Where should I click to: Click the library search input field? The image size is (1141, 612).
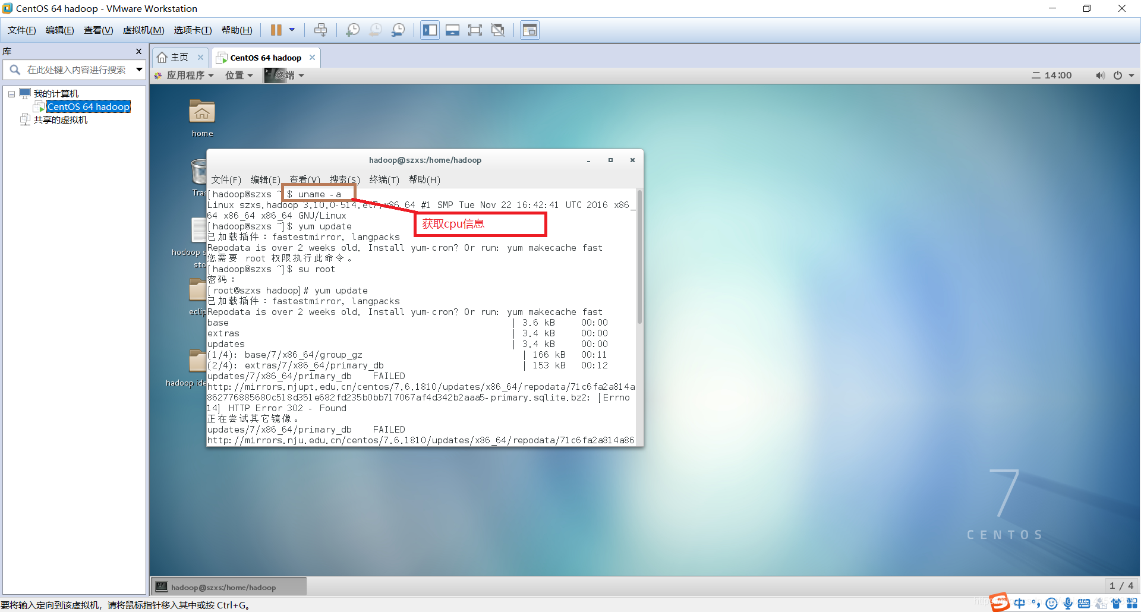point(76,70)
